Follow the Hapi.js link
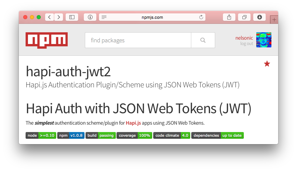 [133, 123]
